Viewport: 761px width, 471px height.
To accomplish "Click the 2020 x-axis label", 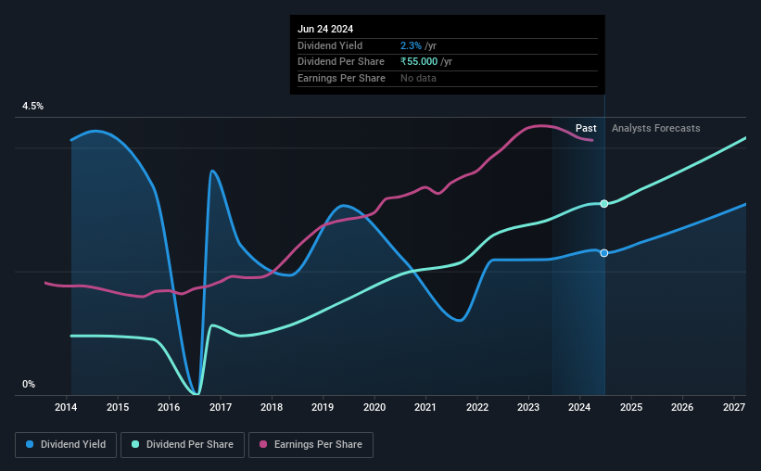I will [x=374, y=407].
